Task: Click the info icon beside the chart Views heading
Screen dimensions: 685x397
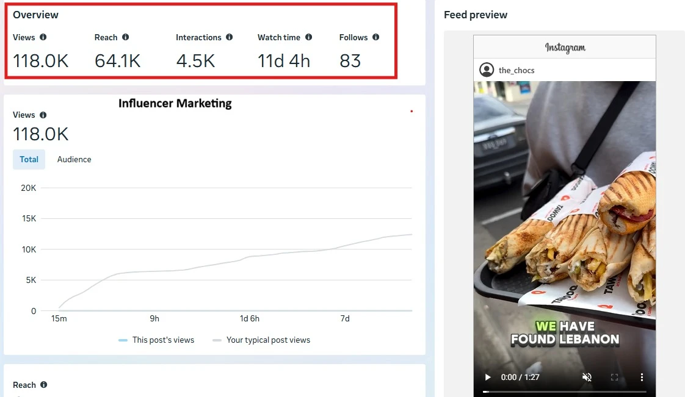Action: coord(43,115)
